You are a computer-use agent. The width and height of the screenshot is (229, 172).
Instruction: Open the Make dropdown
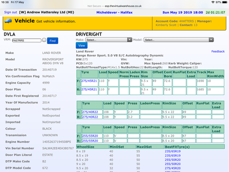(x=109, y=40)
